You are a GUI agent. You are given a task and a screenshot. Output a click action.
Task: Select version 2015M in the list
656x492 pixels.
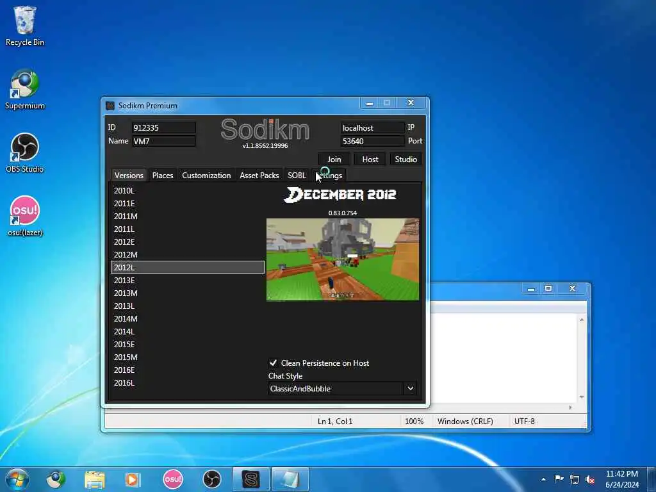point(188,357)
